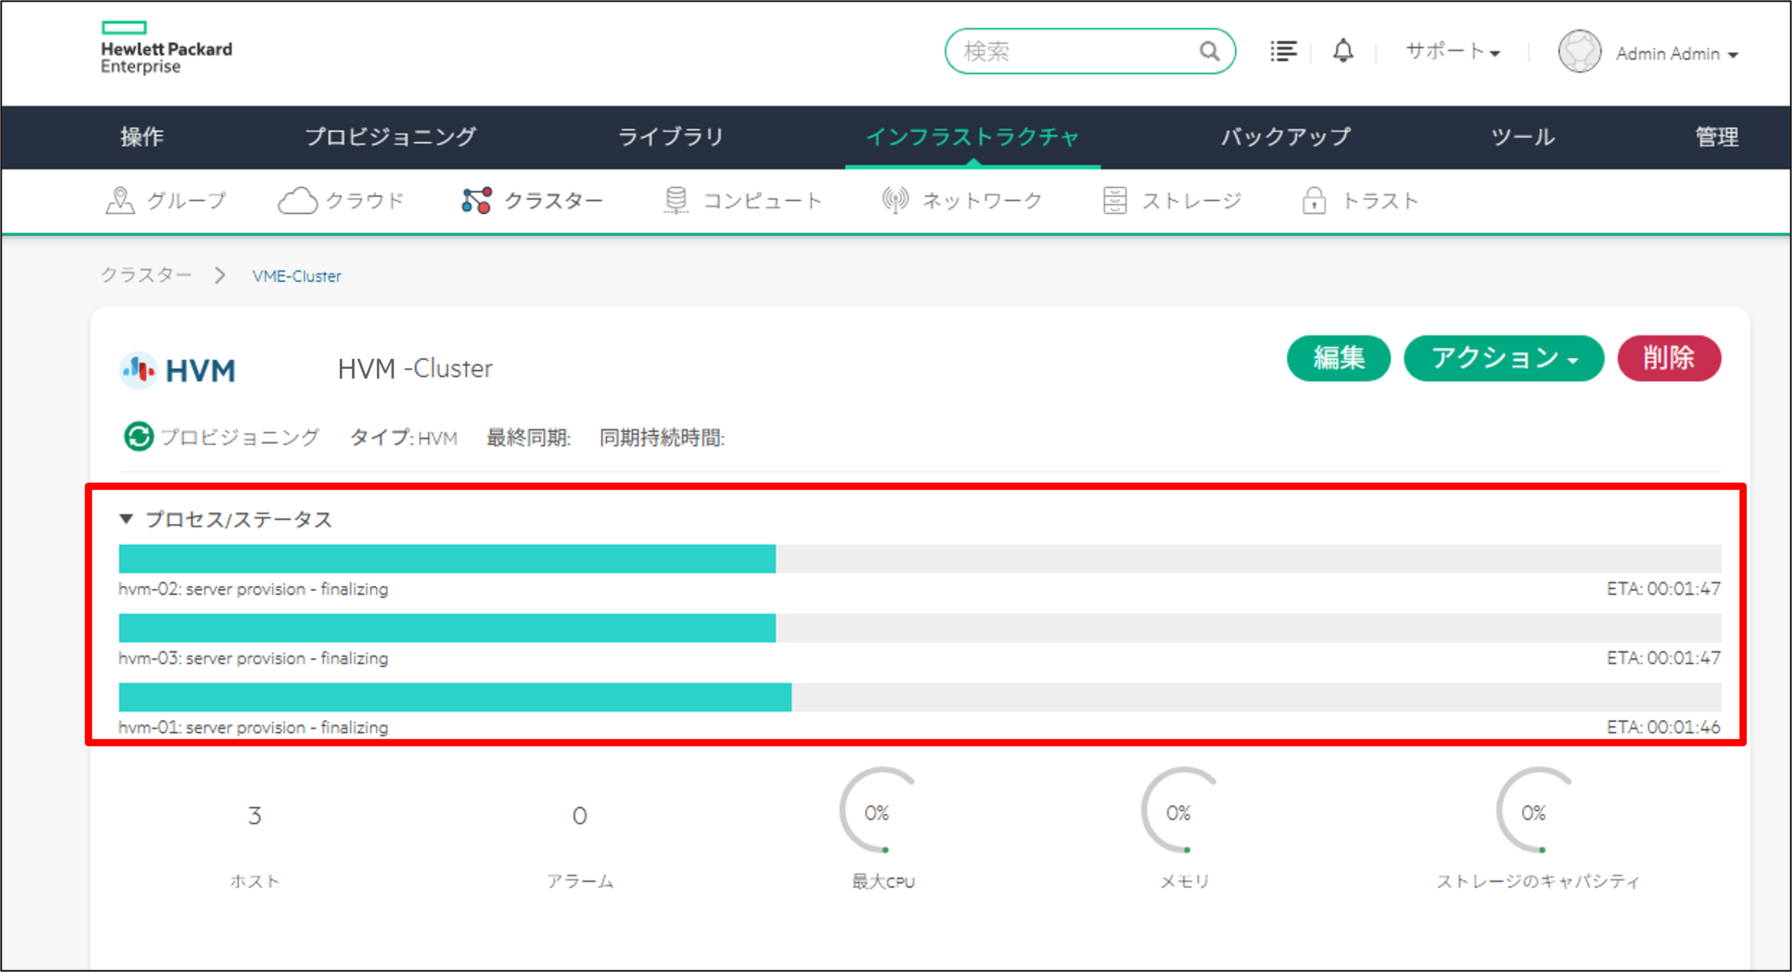Click the search magnifier icon

1209,51
